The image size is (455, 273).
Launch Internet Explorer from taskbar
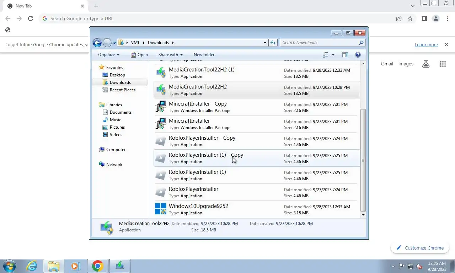32,266
